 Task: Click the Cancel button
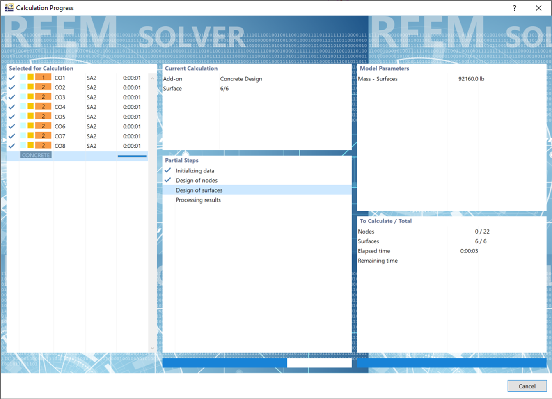pos(527,386)
